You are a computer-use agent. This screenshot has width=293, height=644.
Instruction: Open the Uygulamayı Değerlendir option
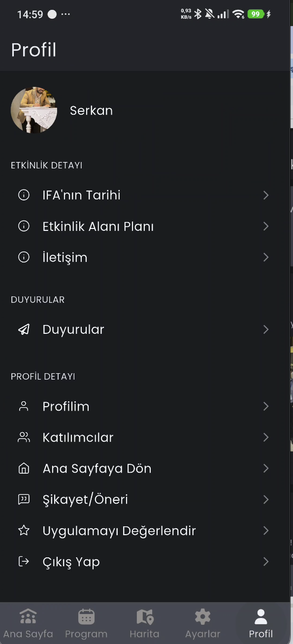click(118, 530)
